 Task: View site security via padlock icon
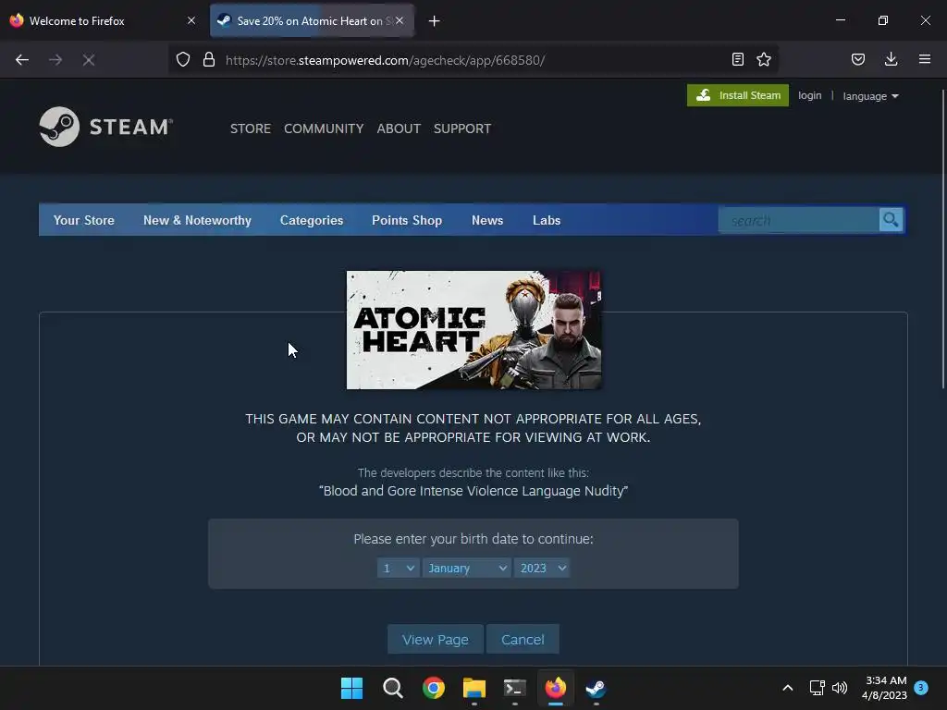point(209,60)
